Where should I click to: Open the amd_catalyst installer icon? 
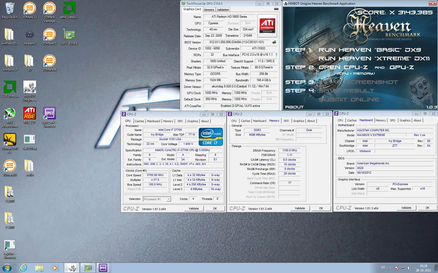[69, 10]
